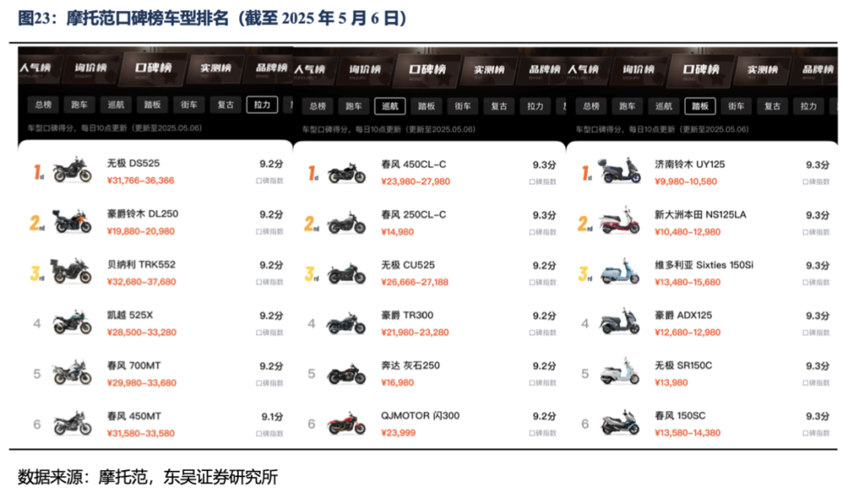Click the ¥14,980 price of 春风 250CL-C
Viewport: 848px width, 492px height.
397,232
